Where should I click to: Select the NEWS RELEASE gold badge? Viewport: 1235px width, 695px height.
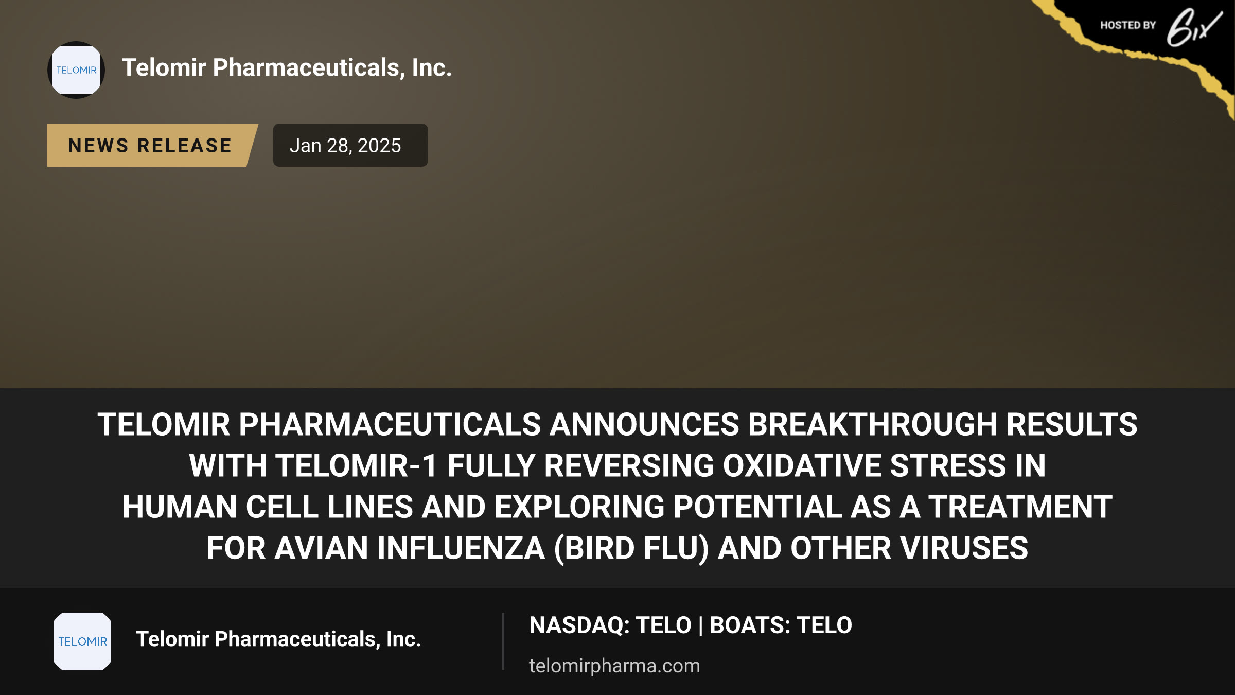152,145
